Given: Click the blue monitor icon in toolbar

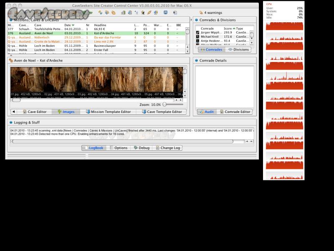Looking at the screenshot, I should tap(166, 13).
